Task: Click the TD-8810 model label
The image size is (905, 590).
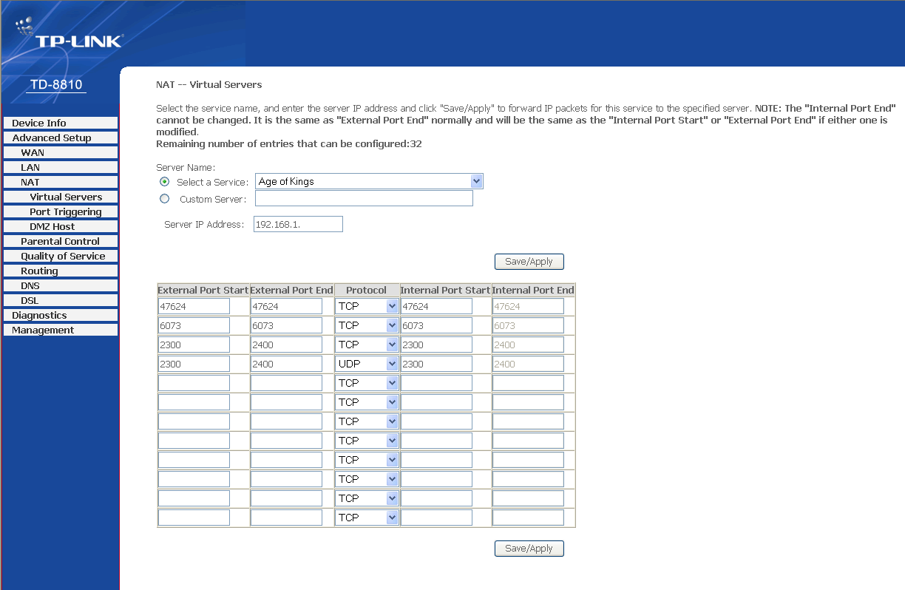Action: point(56,84)
